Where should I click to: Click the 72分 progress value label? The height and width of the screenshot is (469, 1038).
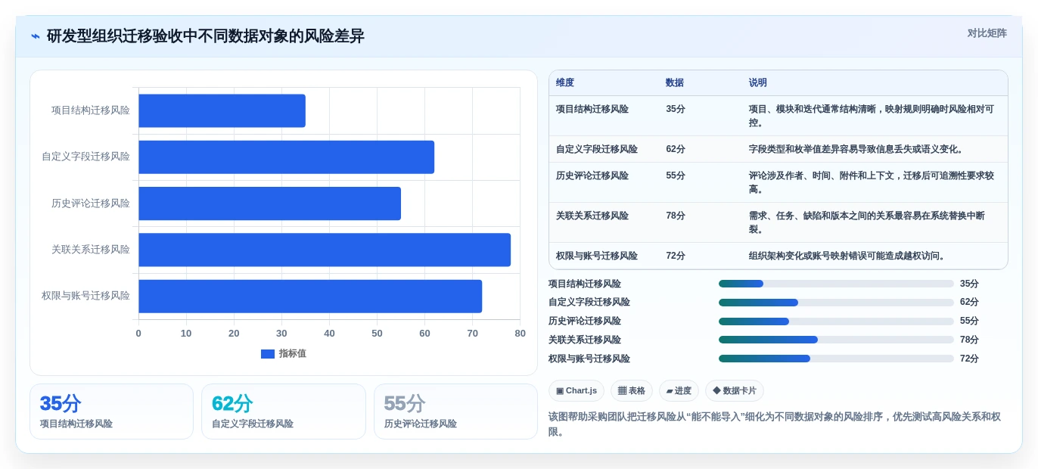[969, 359]
